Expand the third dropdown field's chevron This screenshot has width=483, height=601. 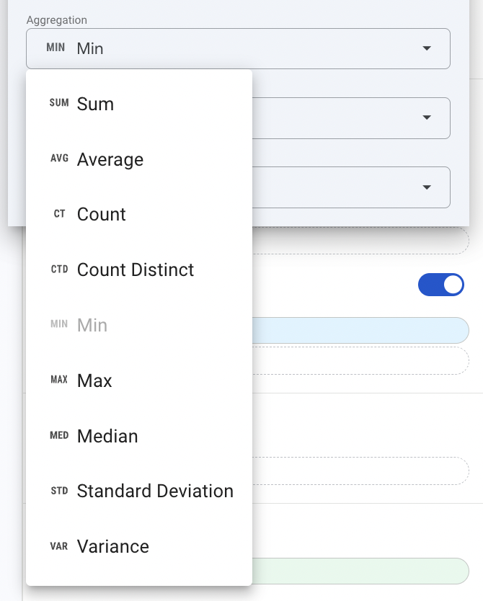(428, 187)
